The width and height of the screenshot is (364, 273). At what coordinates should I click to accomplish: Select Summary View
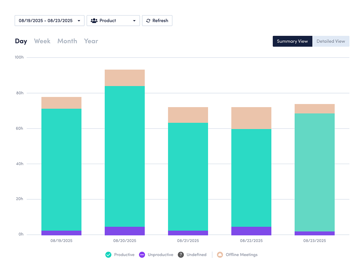292,41
